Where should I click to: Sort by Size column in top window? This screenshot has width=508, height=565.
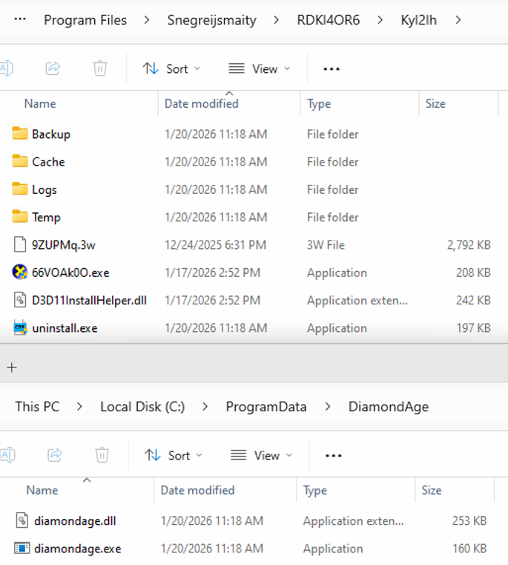(x=435, y=104)
